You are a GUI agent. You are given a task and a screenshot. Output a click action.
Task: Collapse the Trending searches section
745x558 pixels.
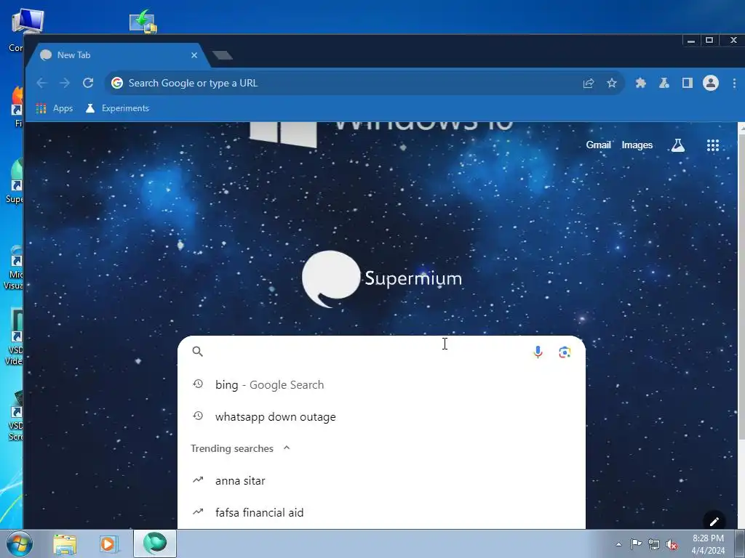[287, 448]
